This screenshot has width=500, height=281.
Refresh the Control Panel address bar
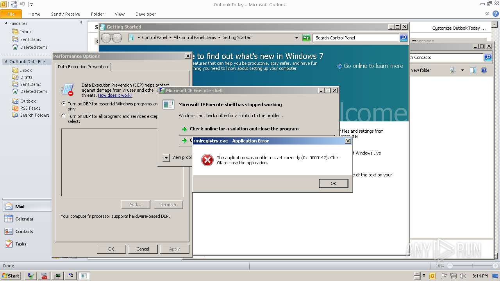tap(306, 38)
